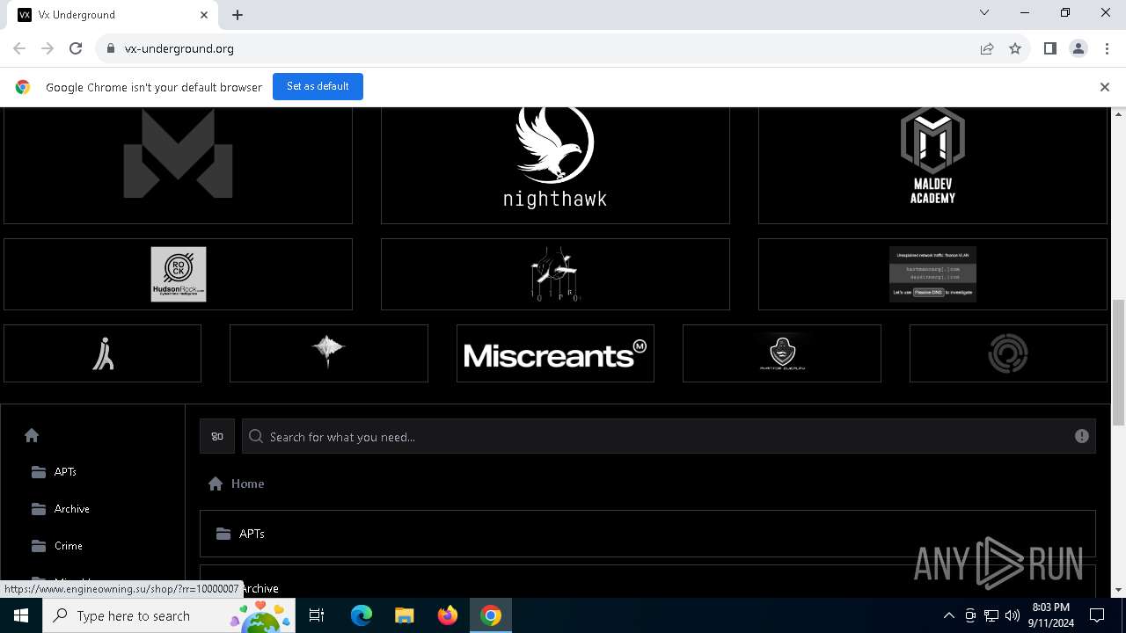Open the tab search dropdown chevron
The width and height of the screenshot is (1126, 633).
(x=984, y=13)
